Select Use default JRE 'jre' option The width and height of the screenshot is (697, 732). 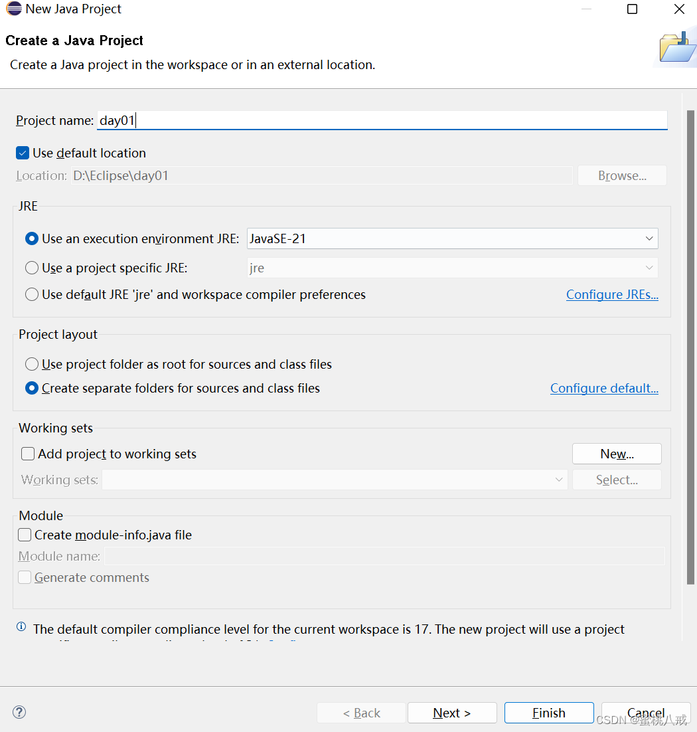tap(32, 294)
